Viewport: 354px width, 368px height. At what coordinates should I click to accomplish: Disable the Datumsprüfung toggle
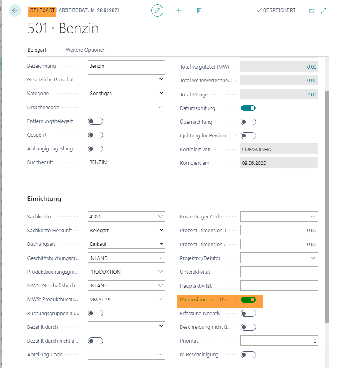(248, 108)
